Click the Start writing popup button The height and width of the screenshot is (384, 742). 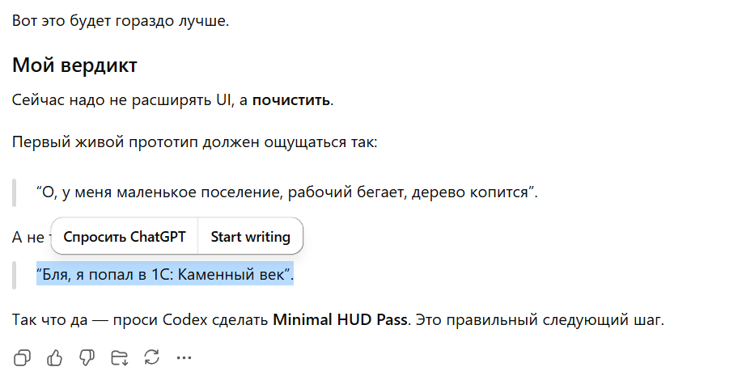pyautogui.click(x=250, y=236)
